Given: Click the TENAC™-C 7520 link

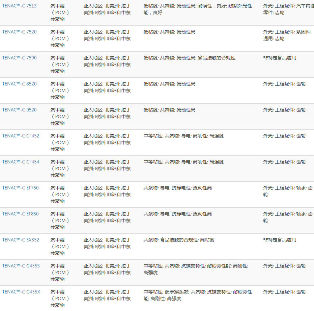Looking at the screenshot, I should (x=19, y=32).
